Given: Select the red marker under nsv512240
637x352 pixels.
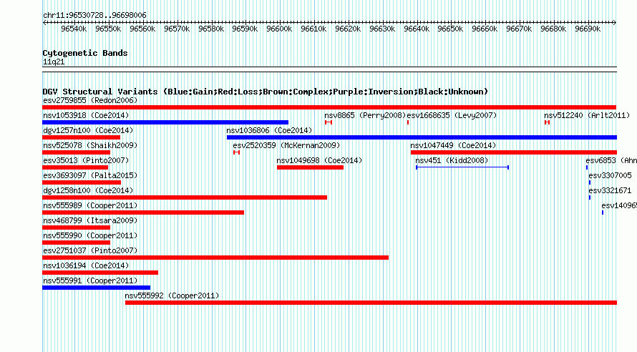Looking at the screenshot, I should click(x=548, y=122).
